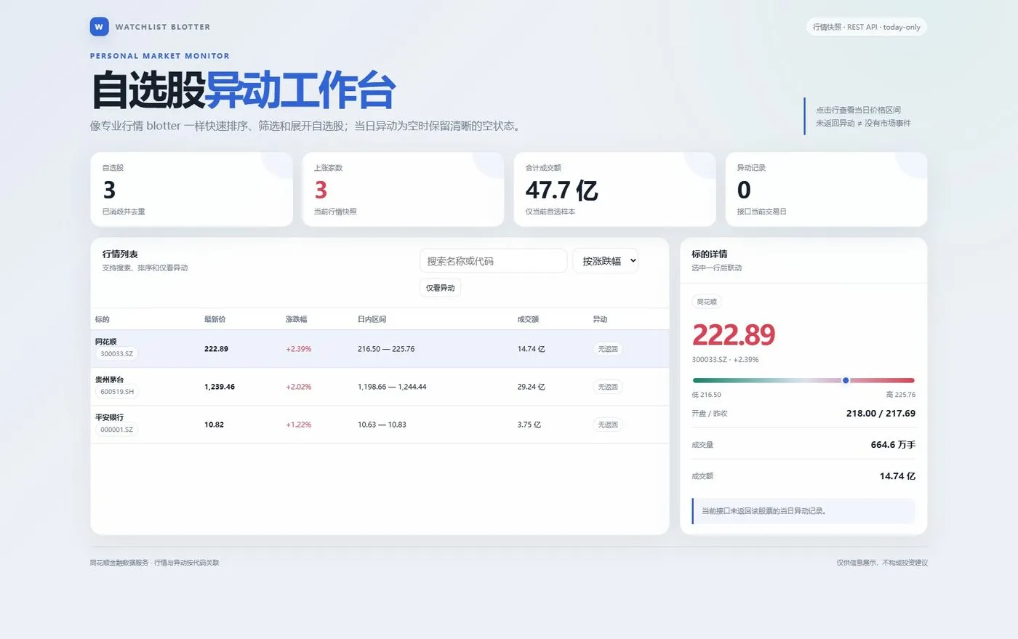1018x639 pixels.
Task: Toggle the 仅看异动 filter
Action: click(441, 288)
